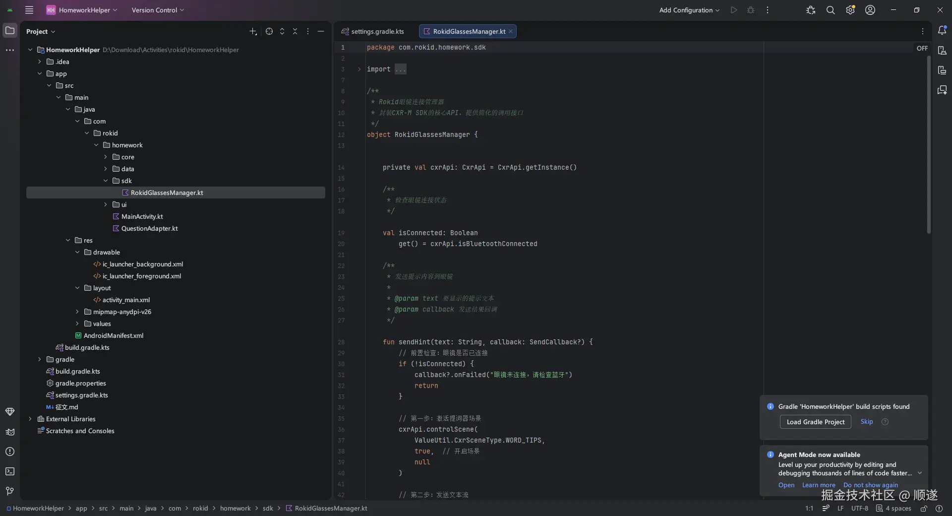Click the editor vertical scrollbar

[x=929, y=144]
